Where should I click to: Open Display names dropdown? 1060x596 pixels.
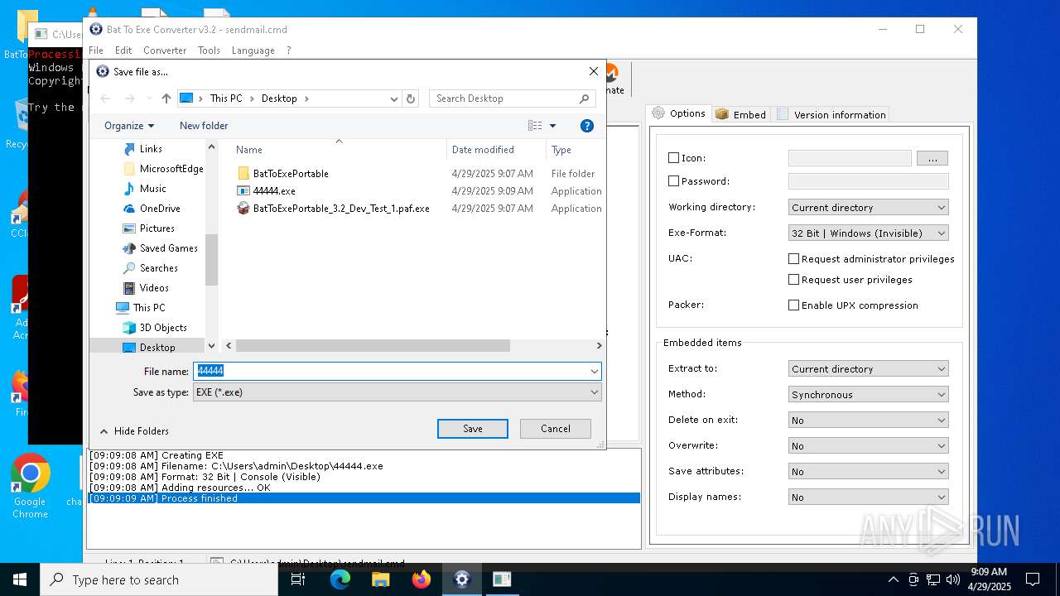(868, 497)
